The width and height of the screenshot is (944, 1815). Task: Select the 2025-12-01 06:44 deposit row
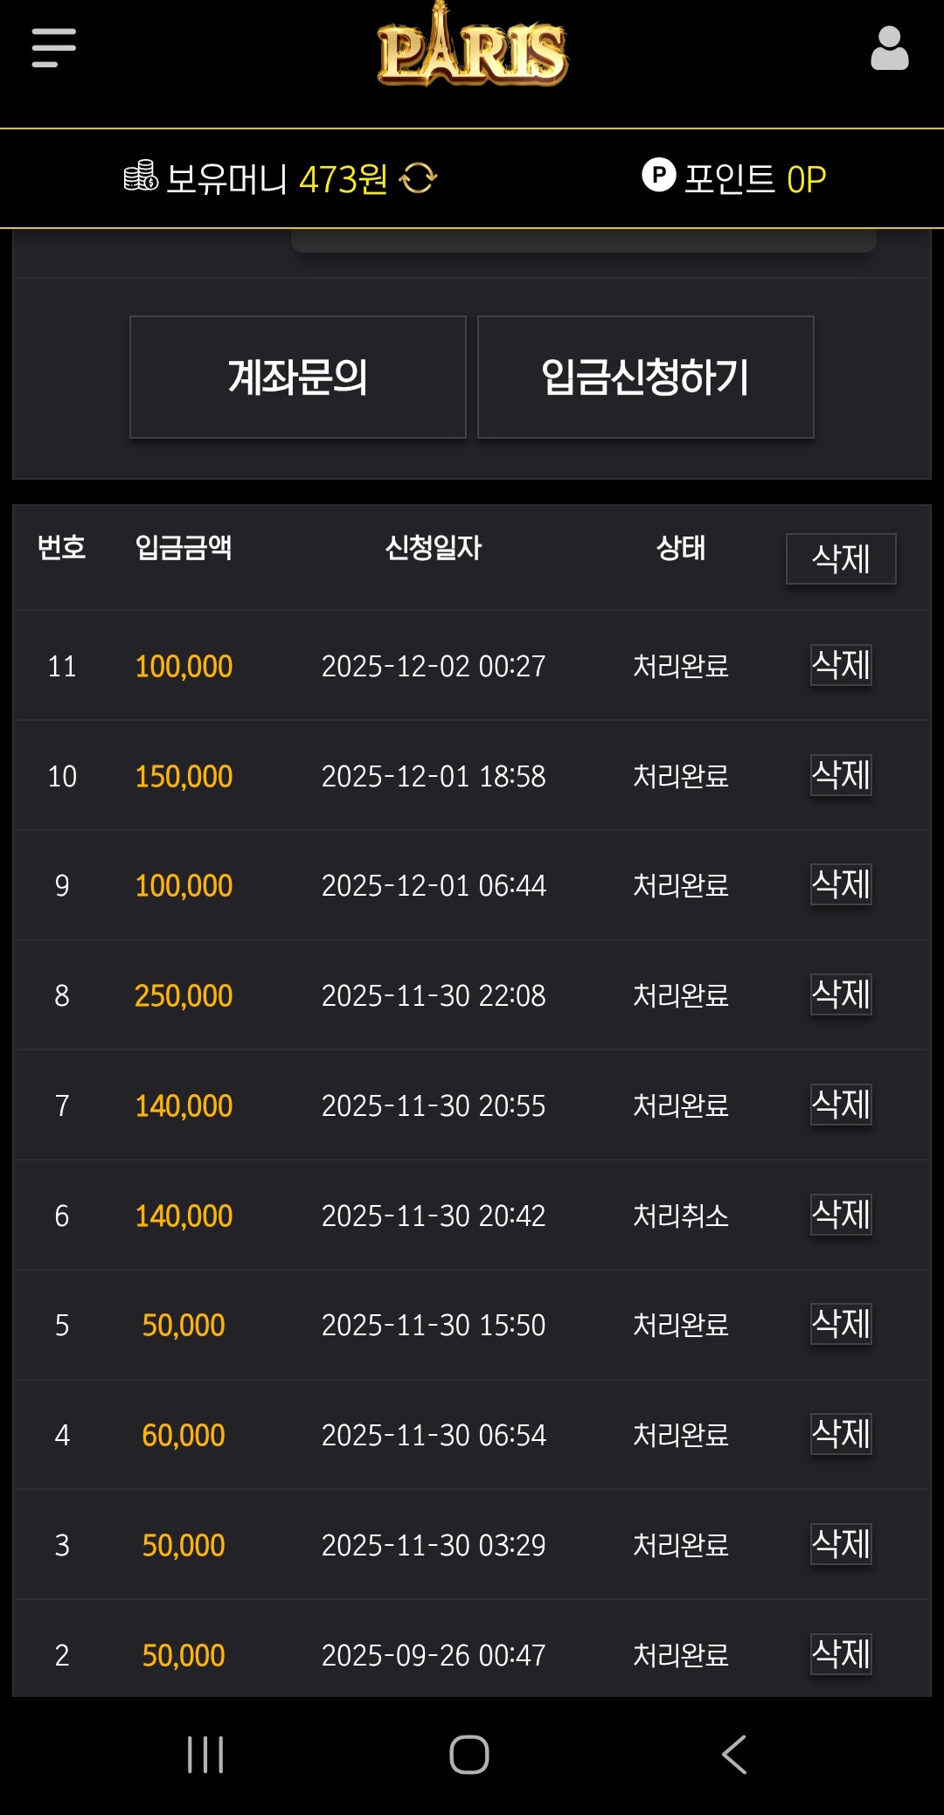pyautogui.click(x=434, y=885)
